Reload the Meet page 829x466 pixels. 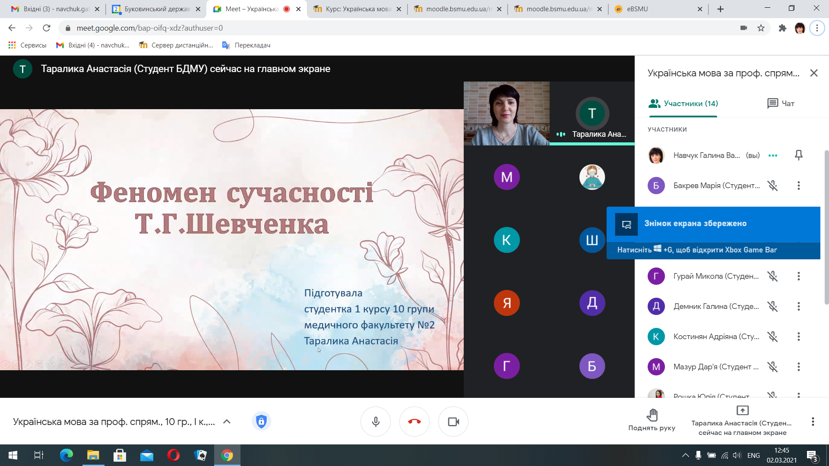pyautogui.click(x=46, y=28)
